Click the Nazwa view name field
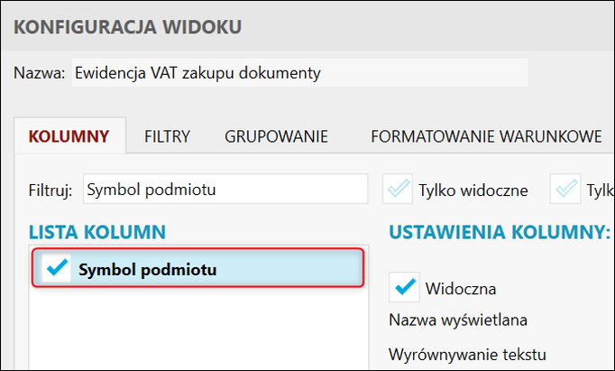 pos(298,73)
